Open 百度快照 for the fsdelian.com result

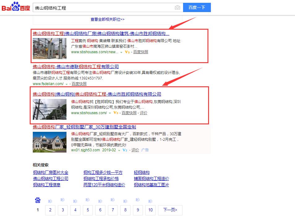tap(79, 84)
